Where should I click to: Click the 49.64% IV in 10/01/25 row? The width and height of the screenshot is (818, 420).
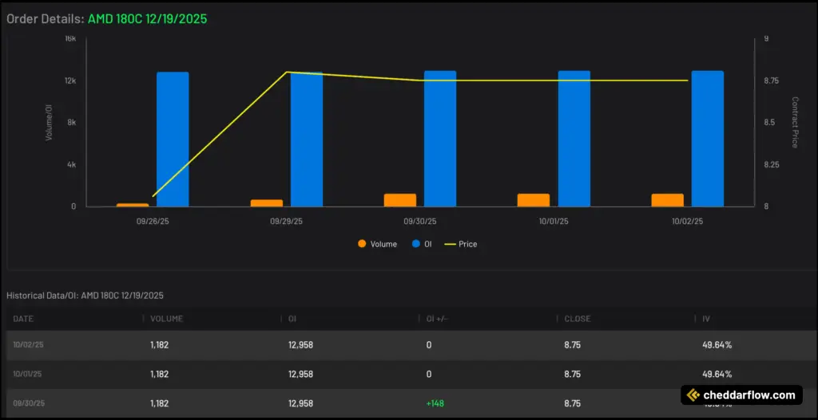717,375
